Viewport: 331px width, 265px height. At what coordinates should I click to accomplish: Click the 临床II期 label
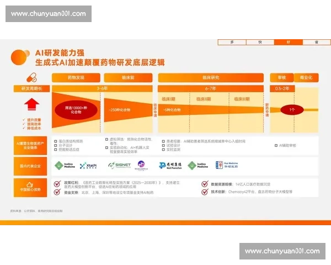(204, 99)
